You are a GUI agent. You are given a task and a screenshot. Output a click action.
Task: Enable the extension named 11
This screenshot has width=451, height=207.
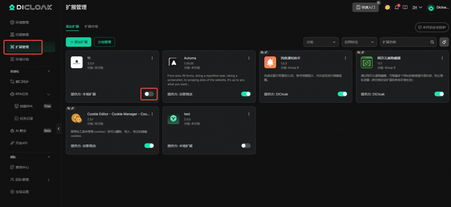coord(149,94)
